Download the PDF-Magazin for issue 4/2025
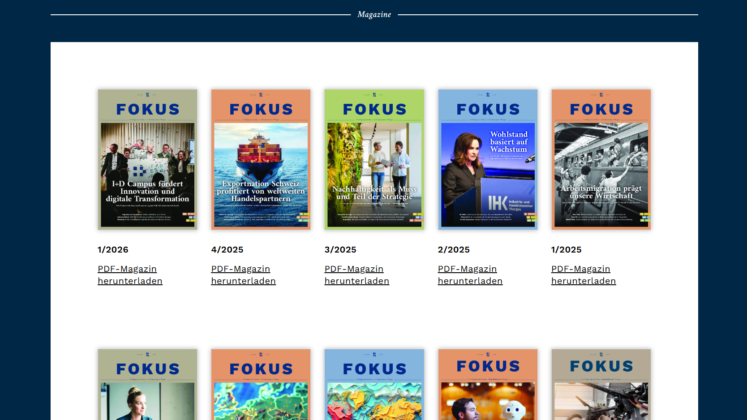 pyautogui.click(x=243, y=275)
